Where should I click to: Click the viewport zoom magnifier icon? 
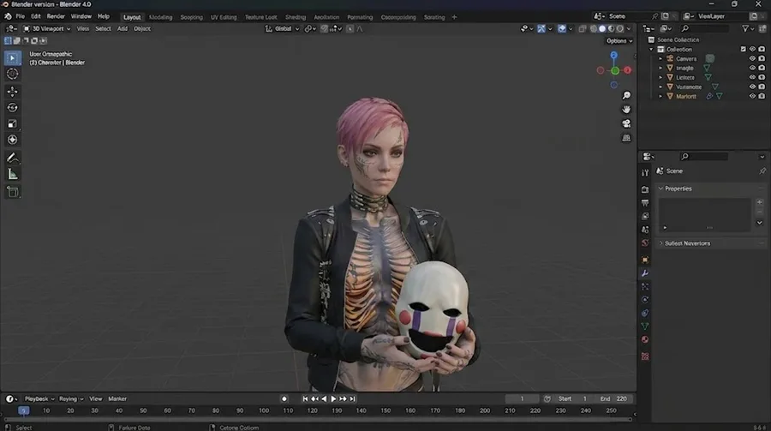tap(626, 95)
